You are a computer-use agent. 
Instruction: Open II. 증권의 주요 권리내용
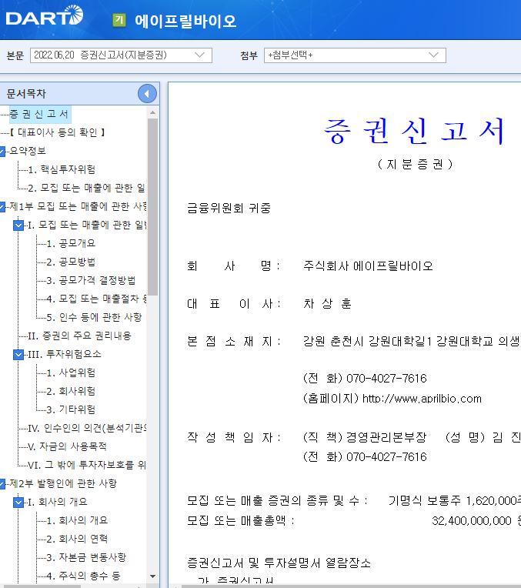(x=79, y=336)
